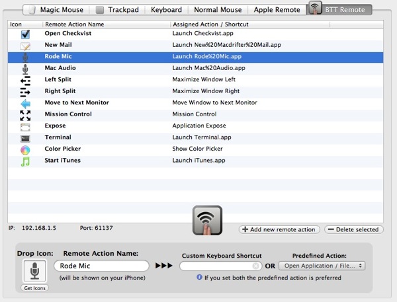Open the Keyboard tab

coord(166,10)
